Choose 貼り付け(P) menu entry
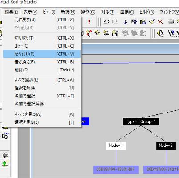Viewport: 179px width, 178px height. 42,54
